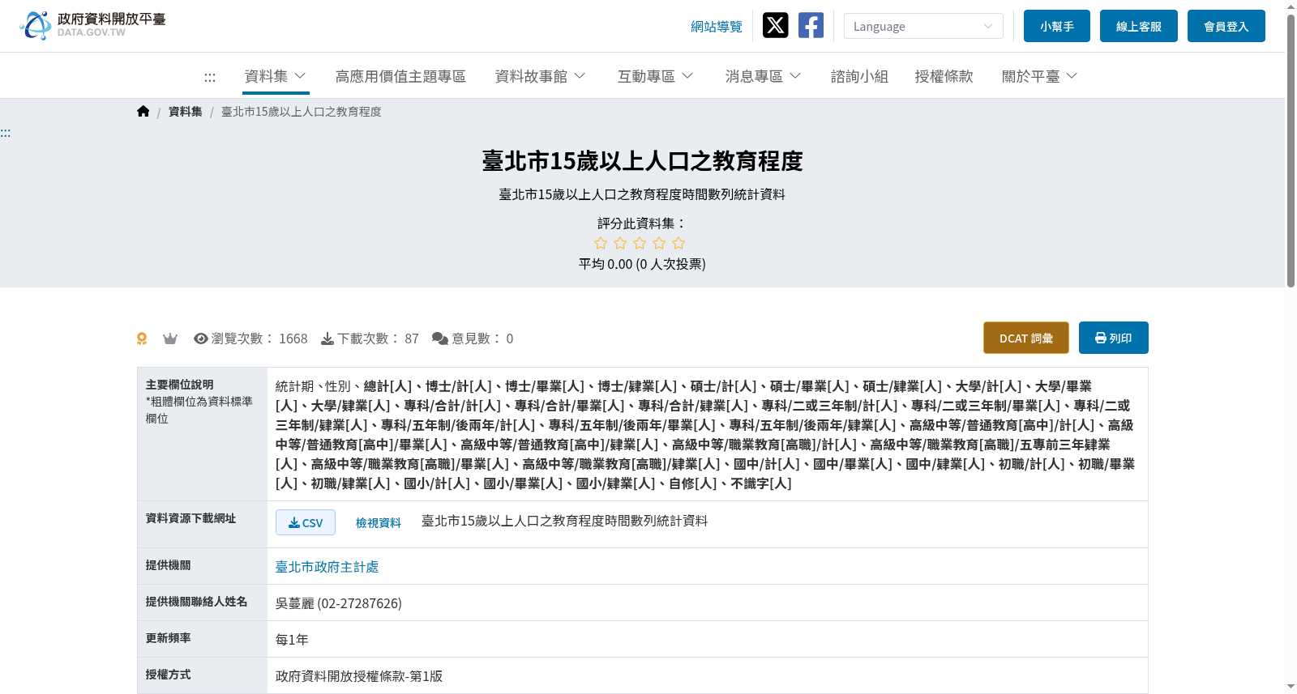
Task: Click the accesskey ::: mark in navigation bar
Action: (210, 77)
